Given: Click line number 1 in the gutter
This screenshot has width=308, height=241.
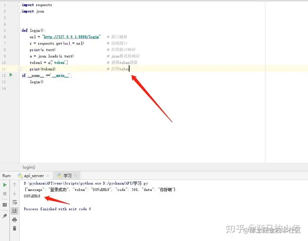Looking at the screenshot, I should click(x=5, y=5).
